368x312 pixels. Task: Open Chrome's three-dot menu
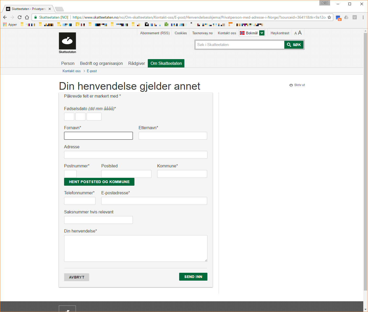coord(363,17)
